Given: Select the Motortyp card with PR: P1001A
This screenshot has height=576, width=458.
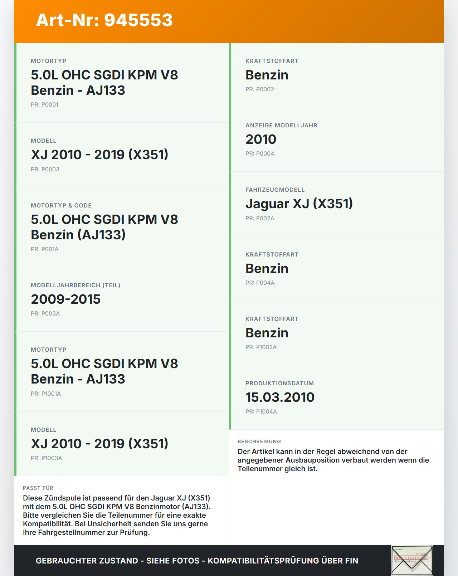Looking at the screenshot, I should 122,372.
